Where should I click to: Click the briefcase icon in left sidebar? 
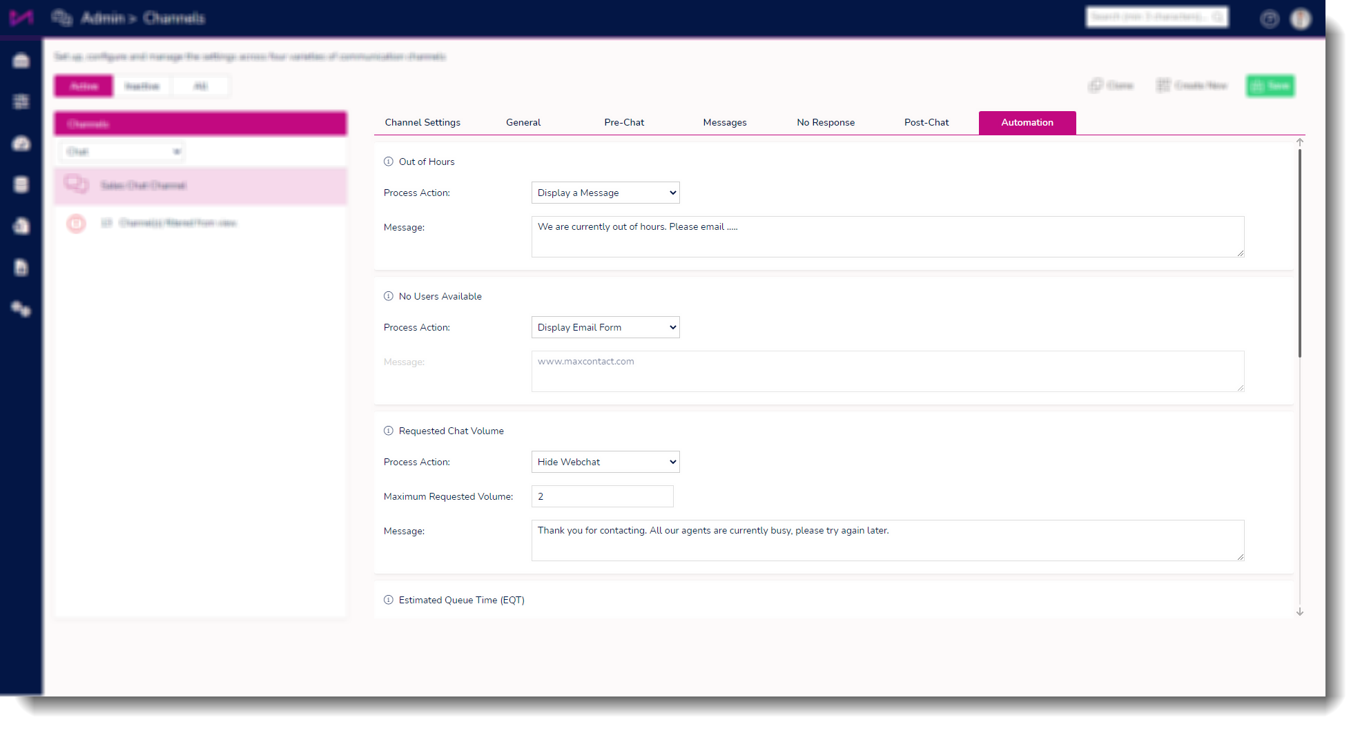click(21, 61)
